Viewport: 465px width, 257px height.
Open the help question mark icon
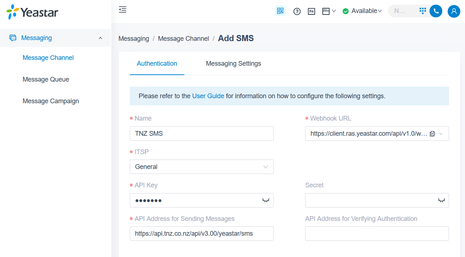[x=297, y=11]
